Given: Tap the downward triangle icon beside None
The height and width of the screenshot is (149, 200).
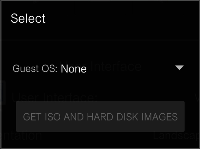Looking at the screenshot, I should (179, 68).
